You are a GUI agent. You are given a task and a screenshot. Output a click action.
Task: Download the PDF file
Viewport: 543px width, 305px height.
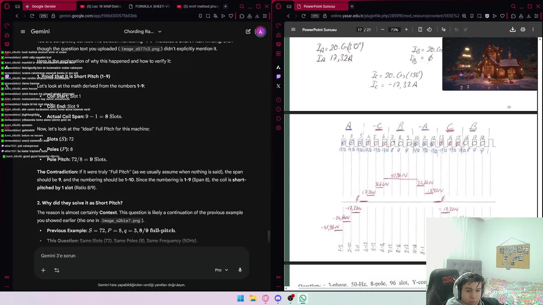tap(512, 30)
